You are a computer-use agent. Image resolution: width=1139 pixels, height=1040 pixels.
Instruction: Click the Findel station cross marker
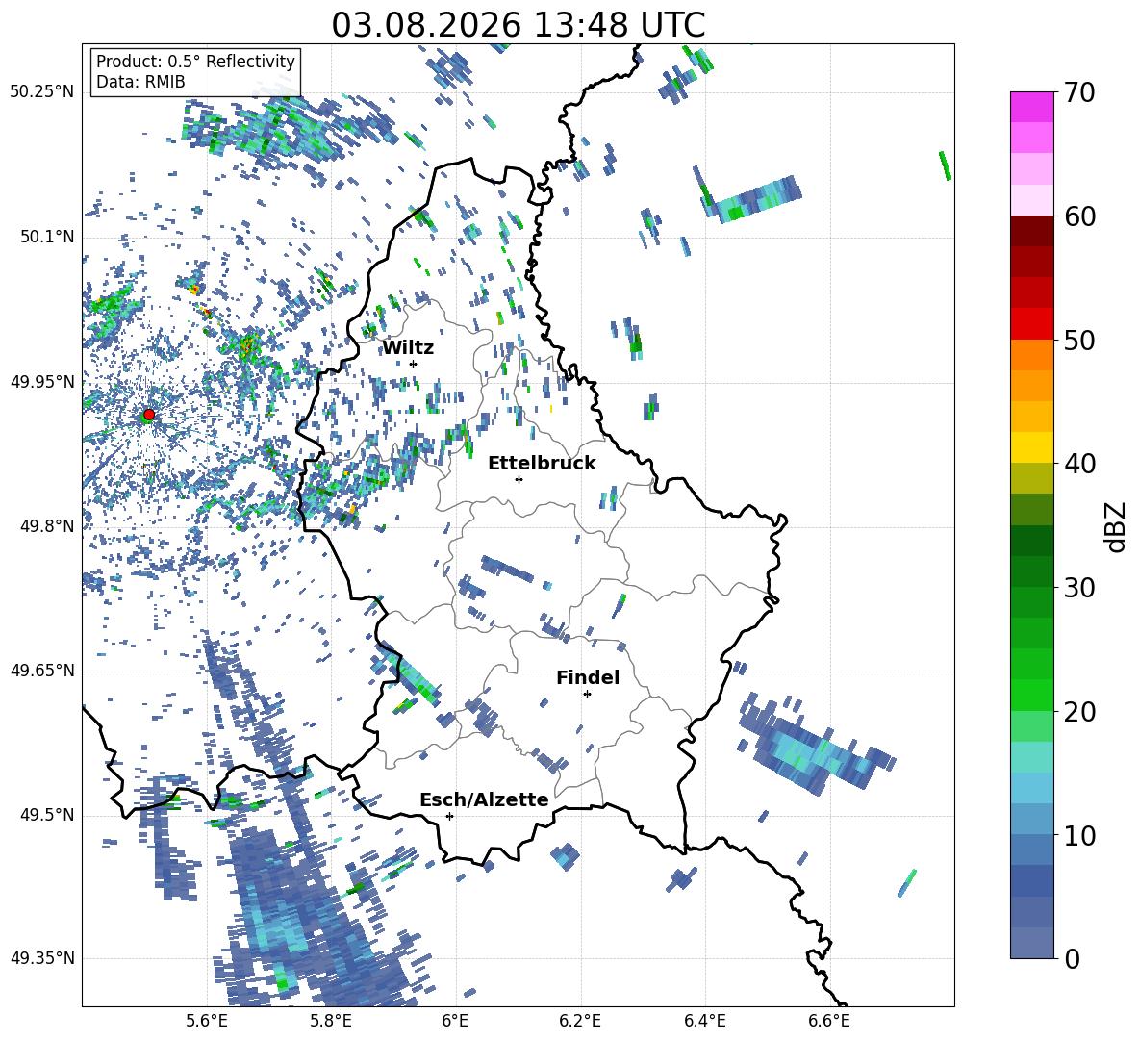click(587, 695)
